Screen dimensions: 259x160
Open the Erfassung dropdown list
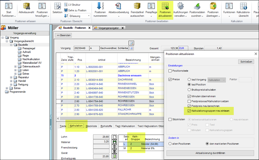pyautogui.click(x=89, y=16)
